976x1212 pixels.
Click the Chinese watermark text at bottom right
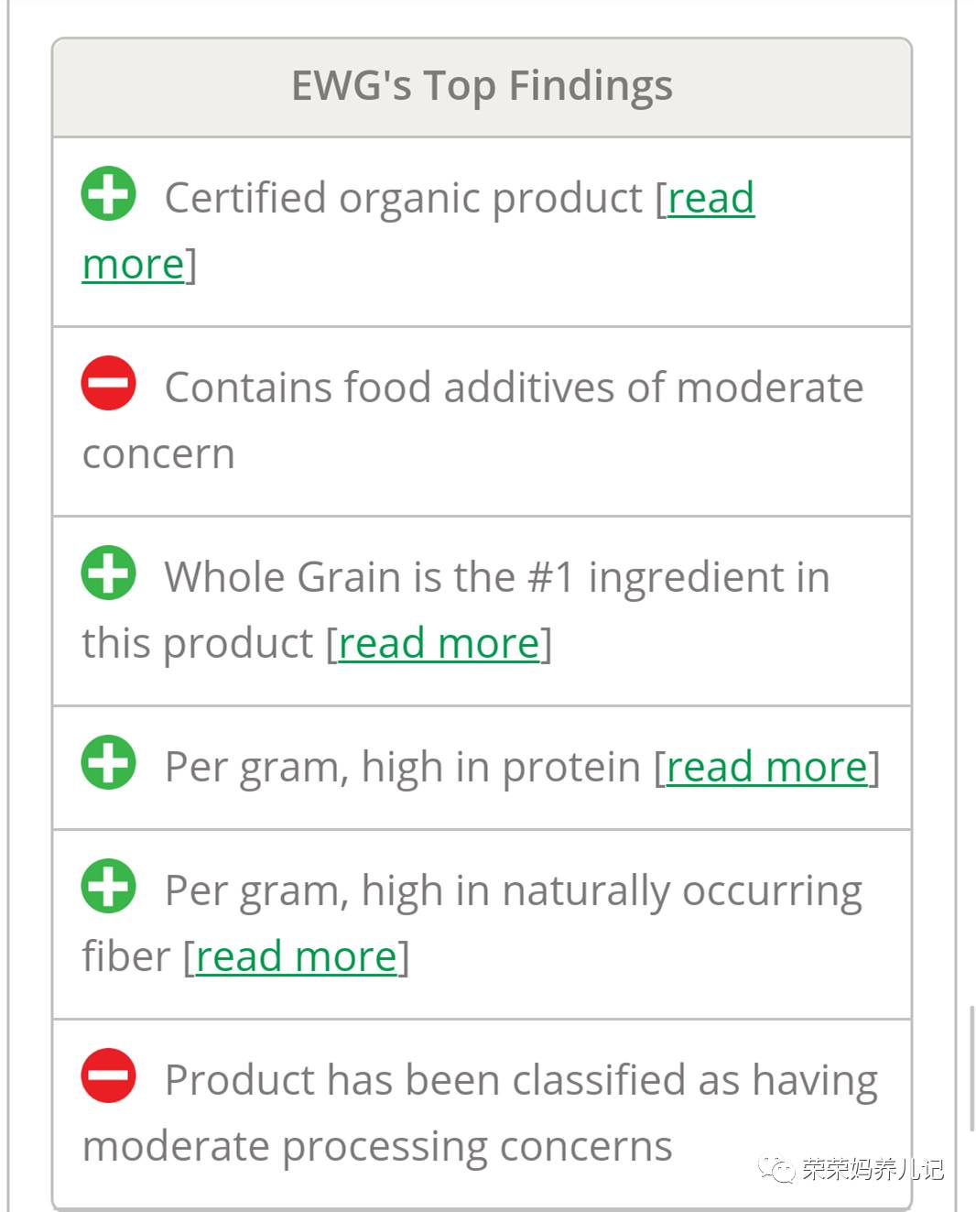tap(872, 1170)
